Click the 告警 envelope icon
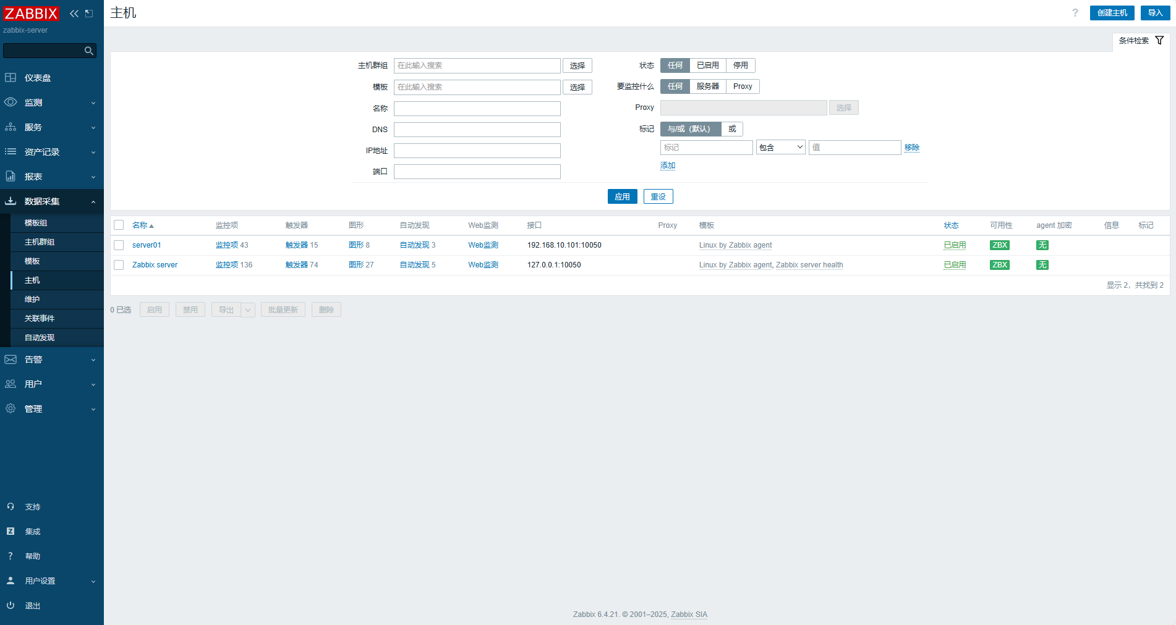Image resolution: width=1176 pixels, height=625 pixels. [11, 359]
